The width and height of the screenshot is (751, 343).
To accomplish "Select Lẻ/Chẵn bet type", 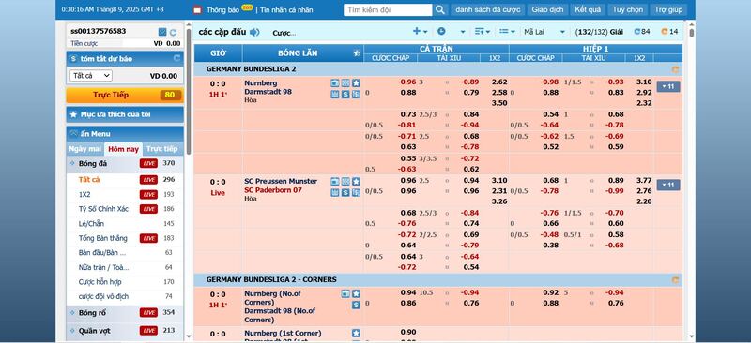I will pyautogui.click(x=91, y=224).
